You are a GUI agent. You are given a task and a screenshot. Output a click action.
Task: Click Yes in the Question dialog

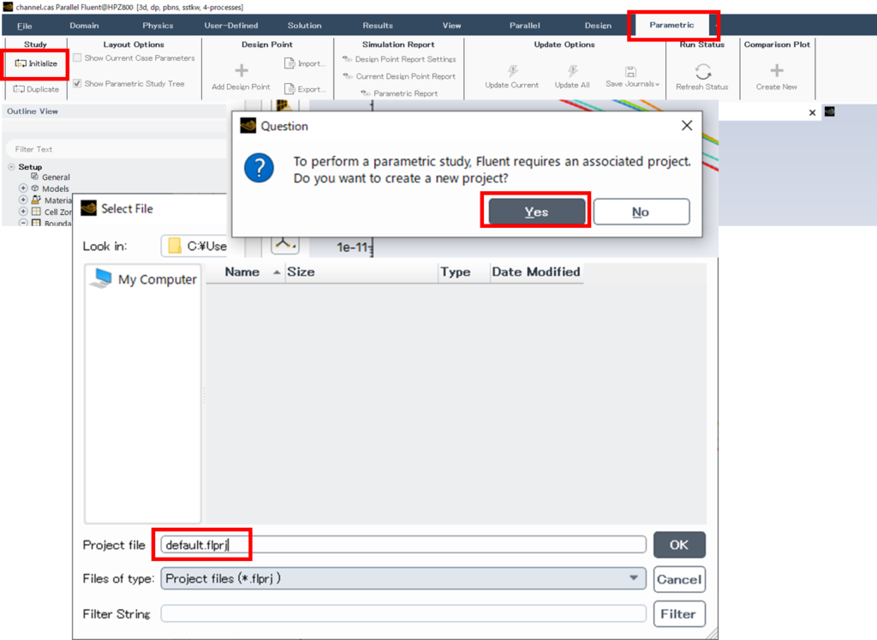click(x=536, y=212)
